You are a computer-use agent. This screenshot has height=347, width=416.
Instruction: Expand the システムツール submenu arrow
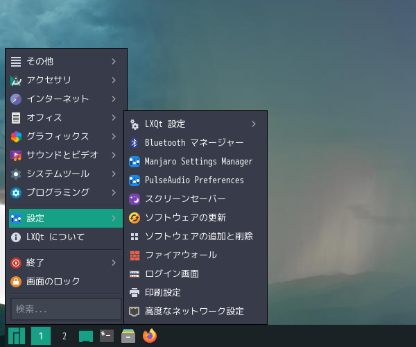tap(114, 174)
